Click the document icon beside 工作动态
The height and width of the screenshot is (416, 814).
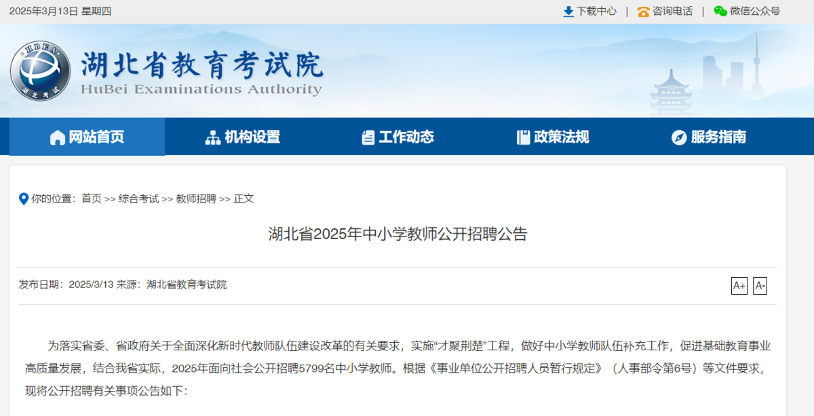pyautogui.click(x=368, y=138)
